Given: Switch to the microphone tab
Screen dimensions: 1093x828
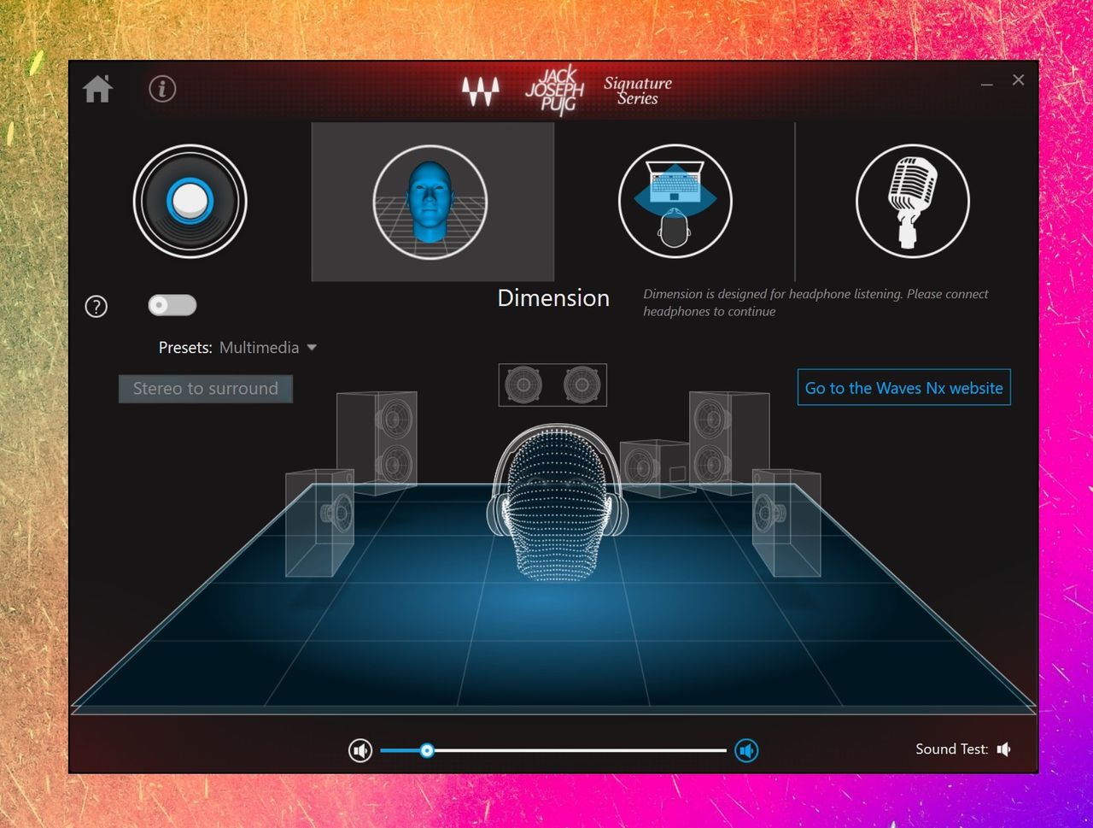Looking at the screenshot, I should click(913, 202).
